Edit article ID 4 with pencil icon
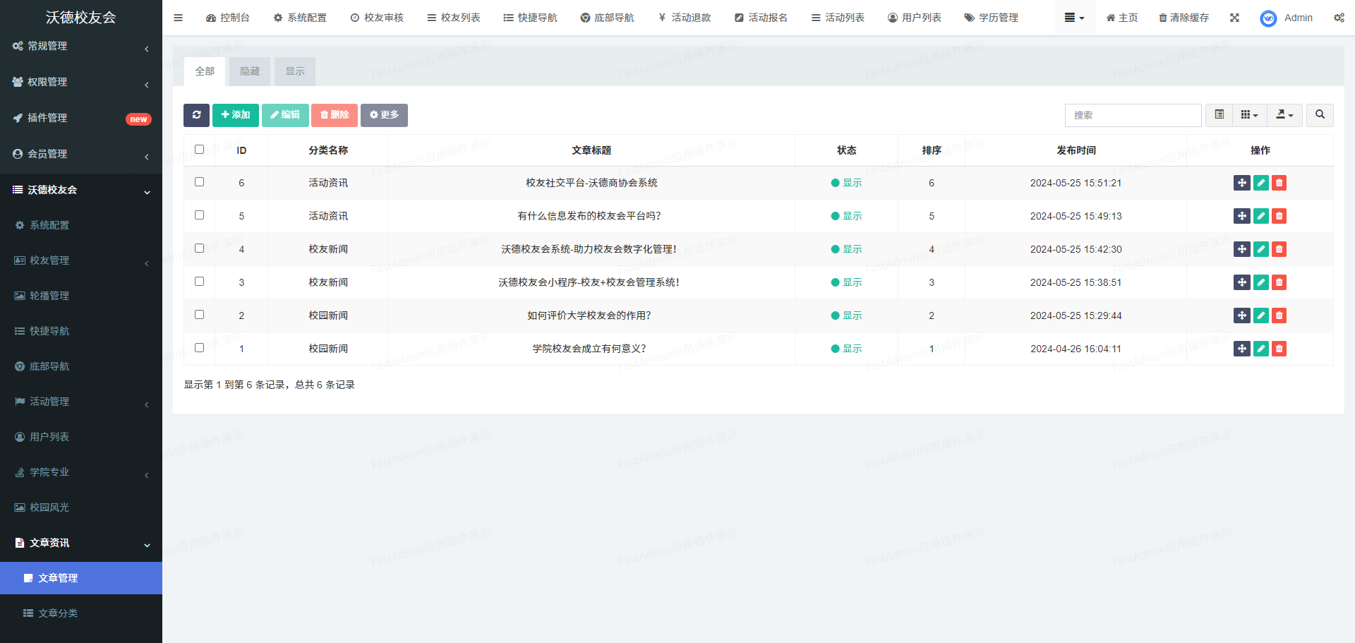Screen dimensions: 1355x643 (x=1260, y=249)
